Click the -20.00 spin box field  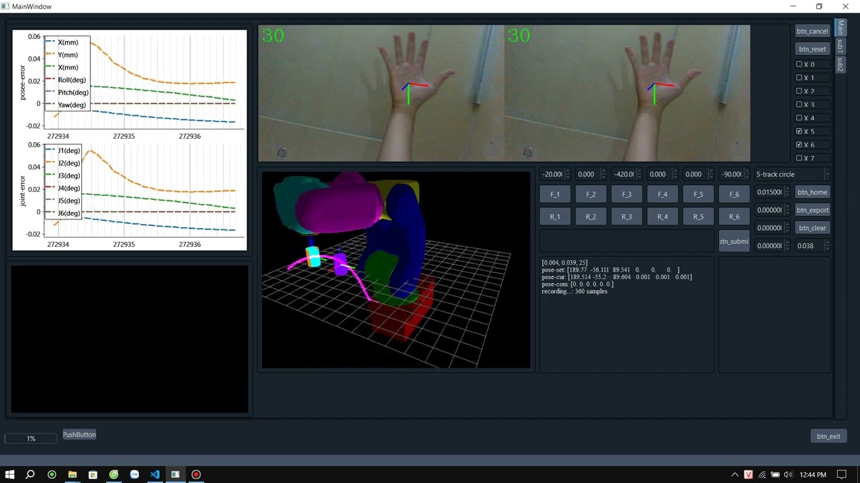tap(555, 174)
